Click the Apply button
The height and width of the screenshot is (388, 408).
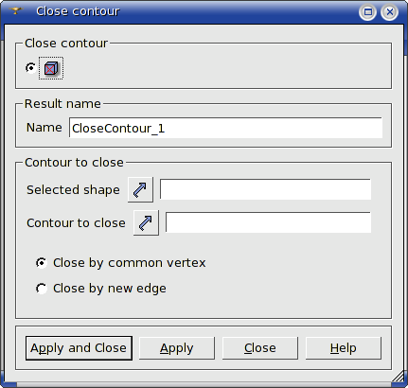(177, 348)
